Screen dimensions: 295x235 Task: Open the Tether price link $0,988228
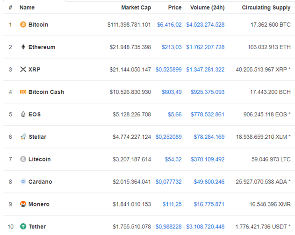click(x=169, y=227)
